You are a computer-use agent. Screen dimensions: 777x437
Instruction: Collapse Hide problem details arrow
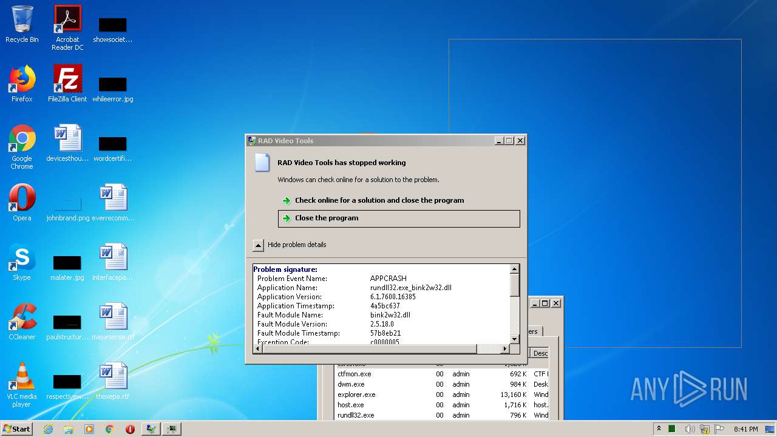[258, 245]
